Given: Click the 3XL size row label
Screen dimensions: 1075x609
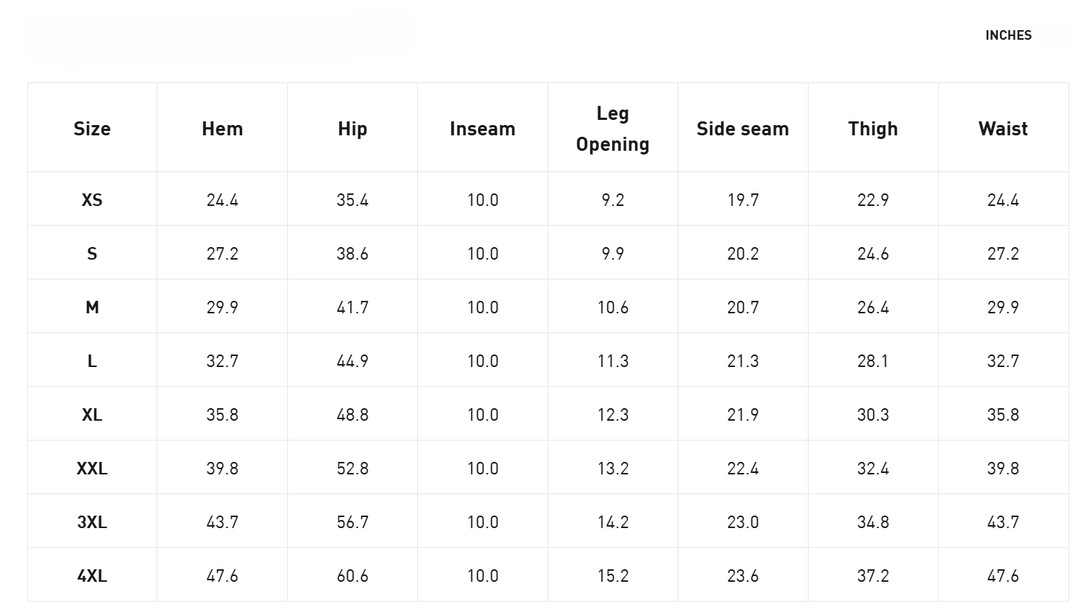Looking at the screenshot, I should (x=92, y=522).
